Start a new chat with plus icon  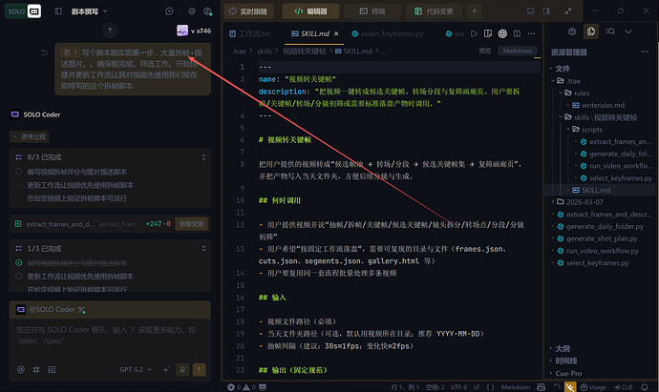click(168, 11)
